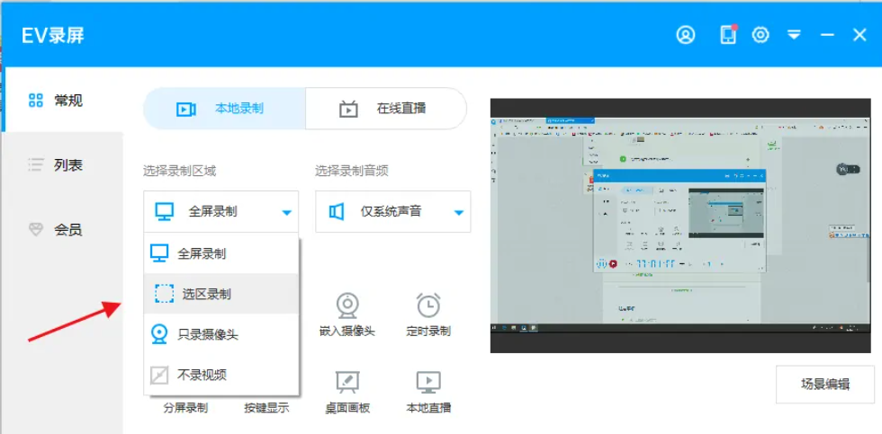Click the 定时录制 alarm clock icon

coord(428,305)
